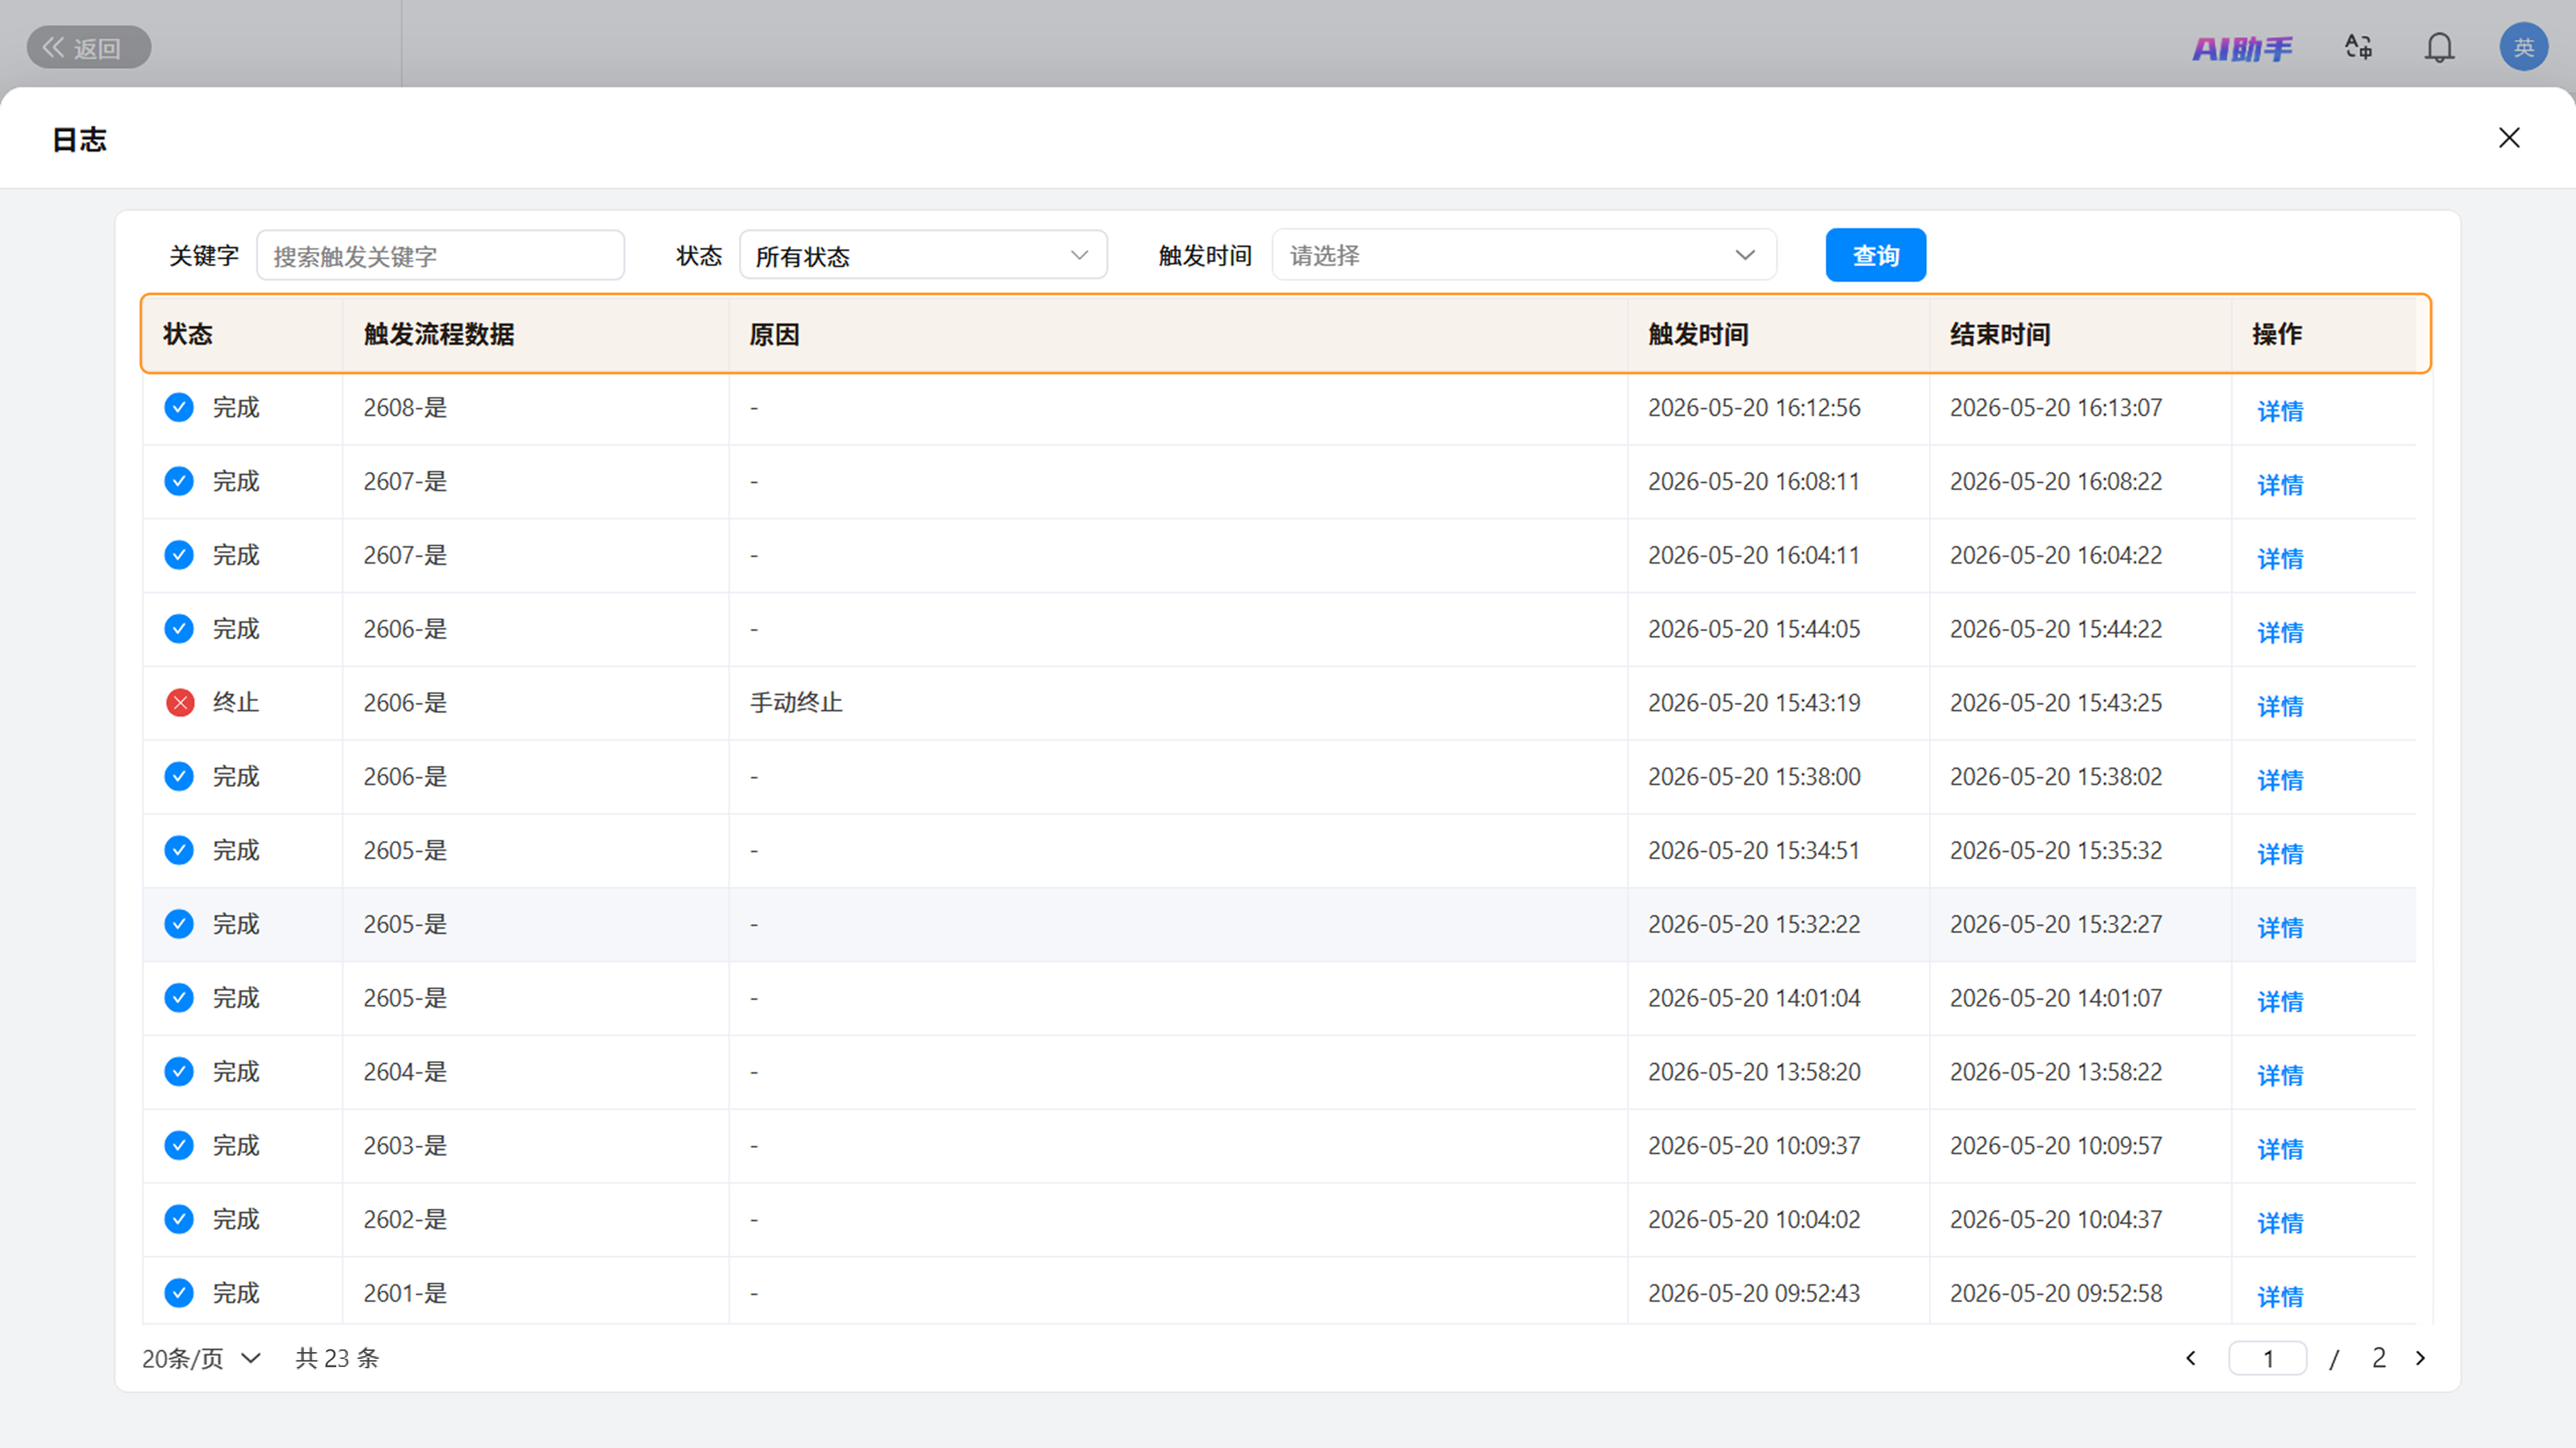This screenshot has width=2576, height=1448.
Task: Open 详情 for row triggered 15:38:00
Action: click(x=2280, y=780)
